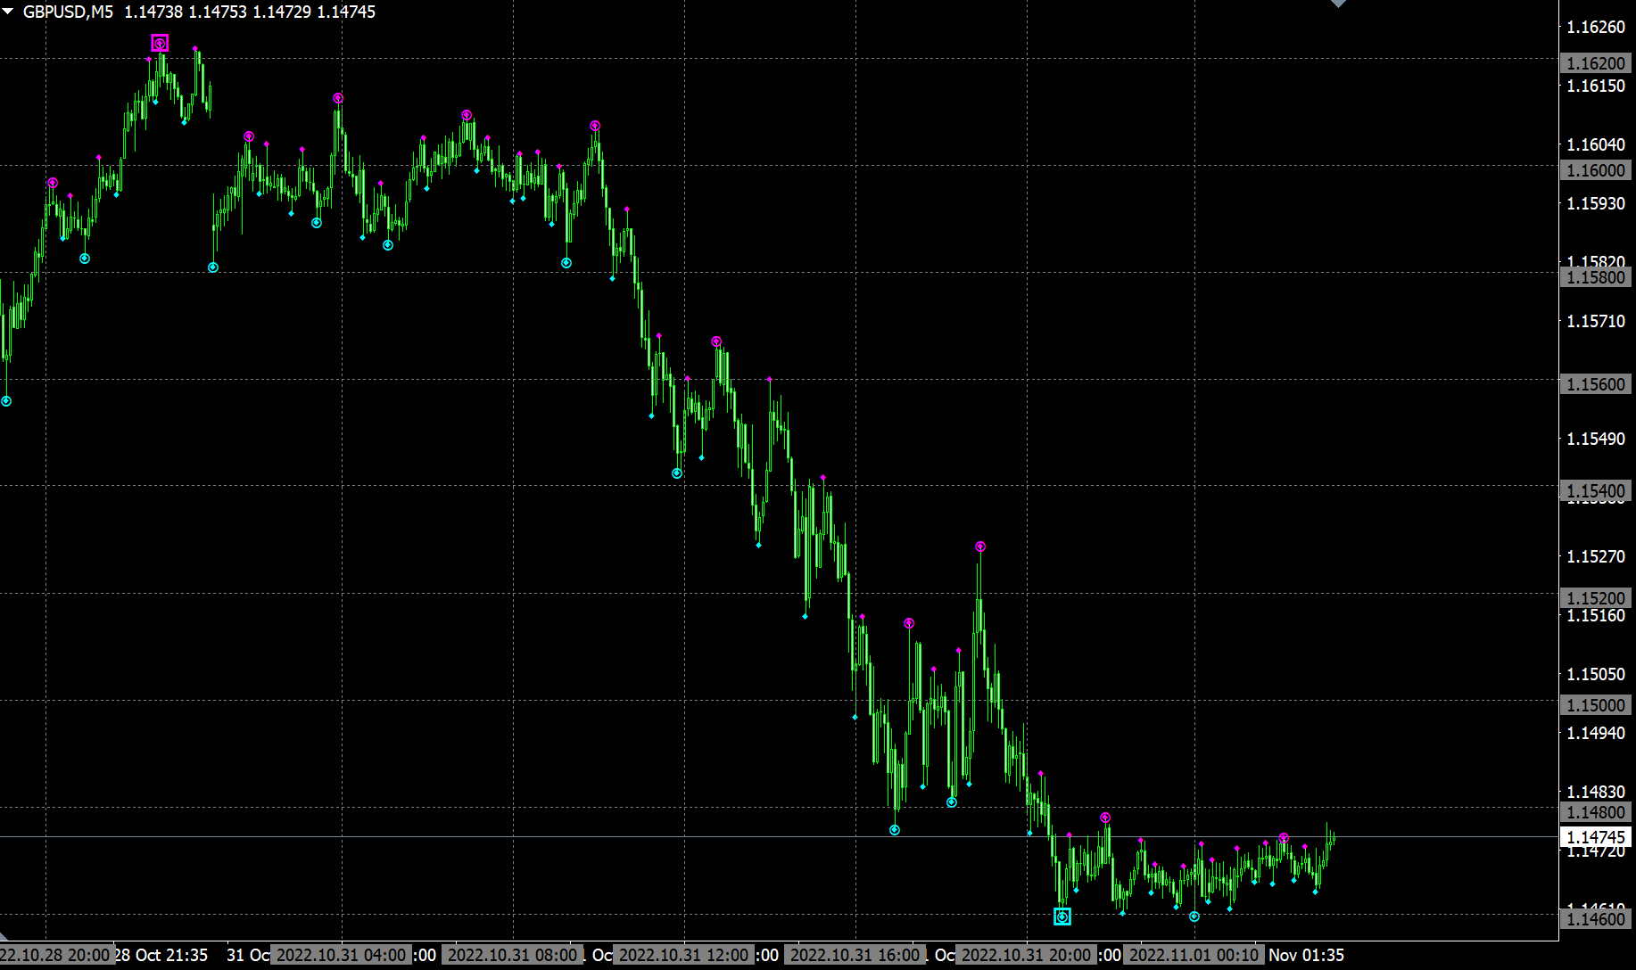Viewport: 1636px width, 970px height.
Task: Click the 2022.10.31 16:00 time label
Action: 855,955
